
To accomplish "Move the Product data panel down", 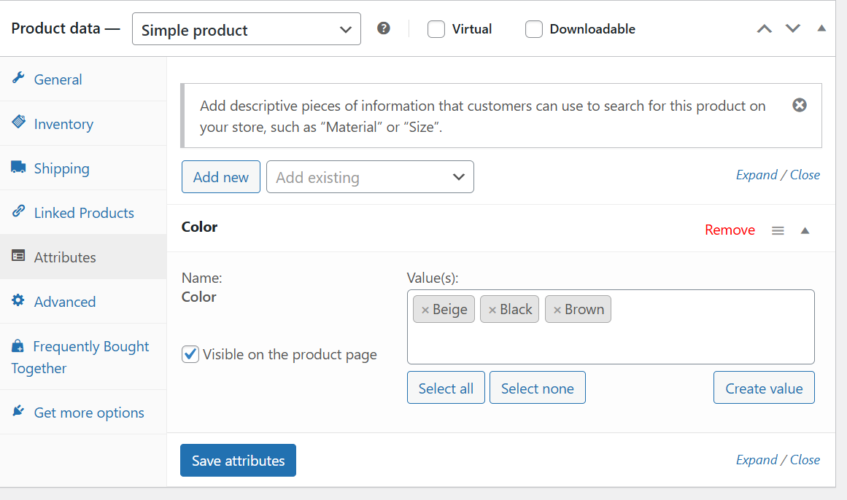I will 792,28.
